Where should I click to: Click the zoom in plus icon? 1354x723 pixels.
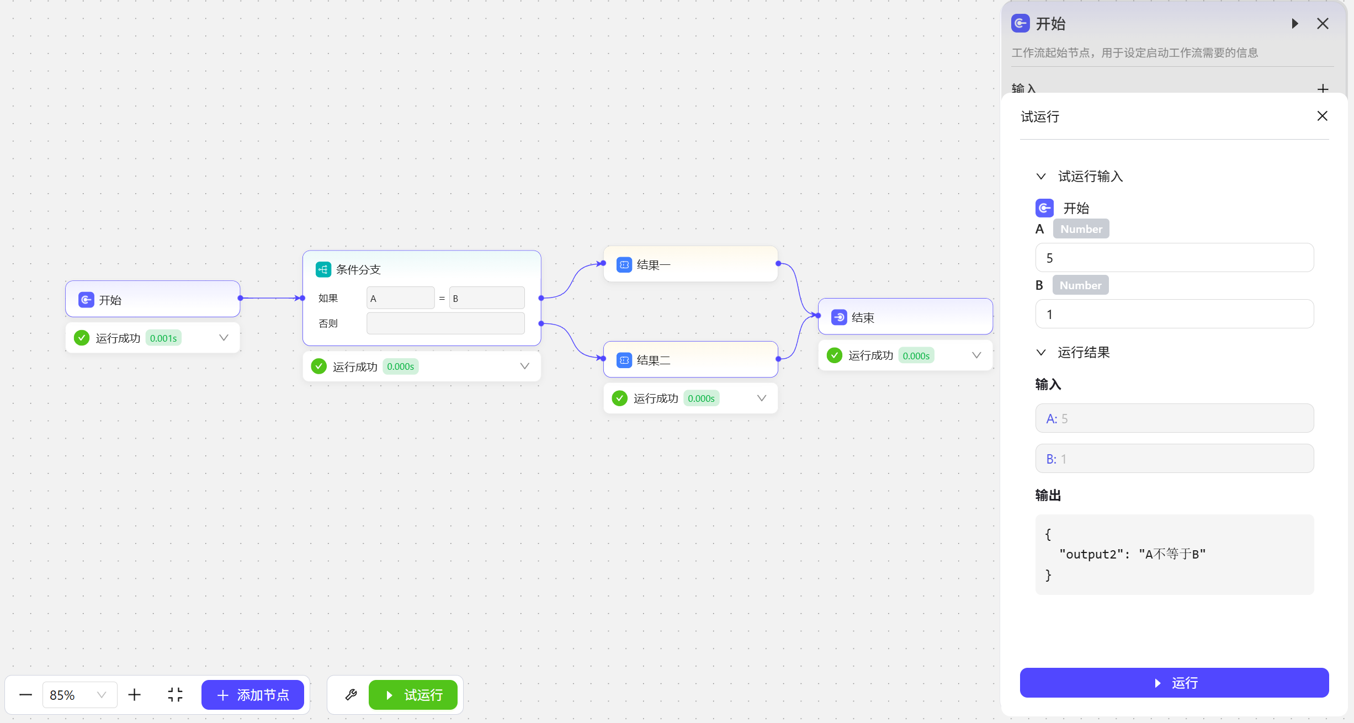pyautogui.click(x=134, y=695)
